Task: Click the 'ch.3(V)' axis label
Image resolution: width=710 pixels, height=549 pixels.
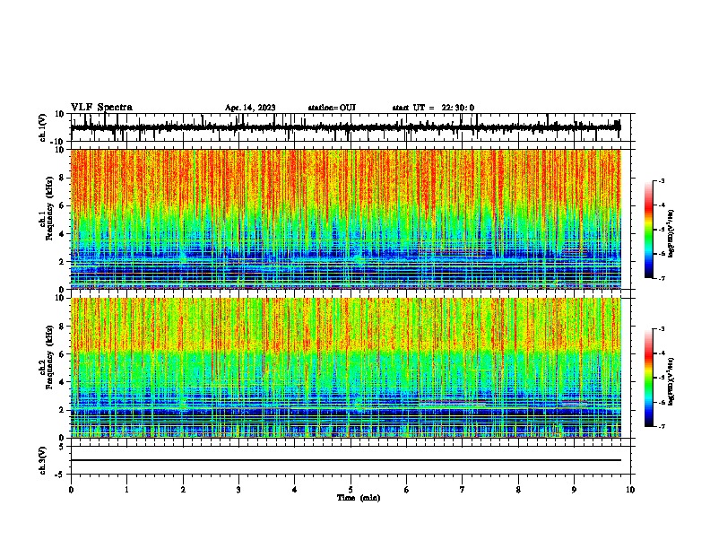Action: (43, 460)
